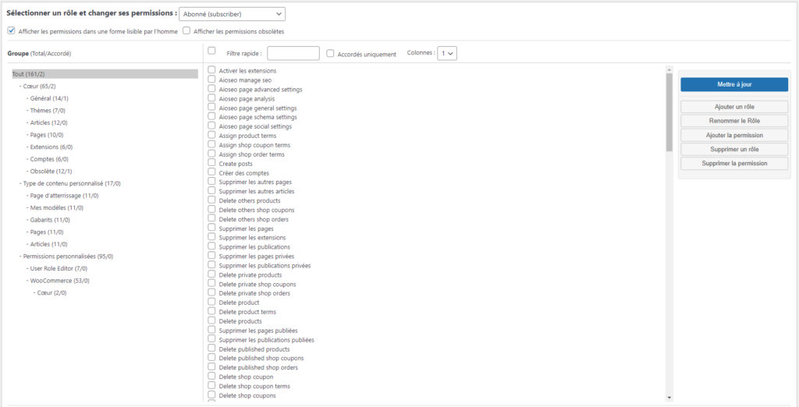The image size is (799, 407).
Task: Check Assign product terms permission
Action: pos(211,135)
